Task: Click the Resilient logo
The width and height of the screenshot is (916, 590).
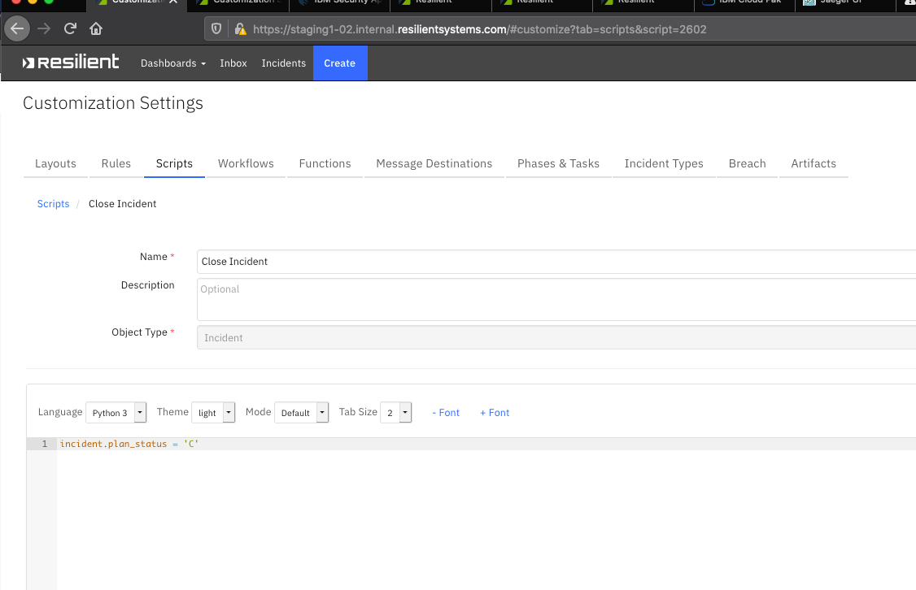Action: [x=71, y=63]
